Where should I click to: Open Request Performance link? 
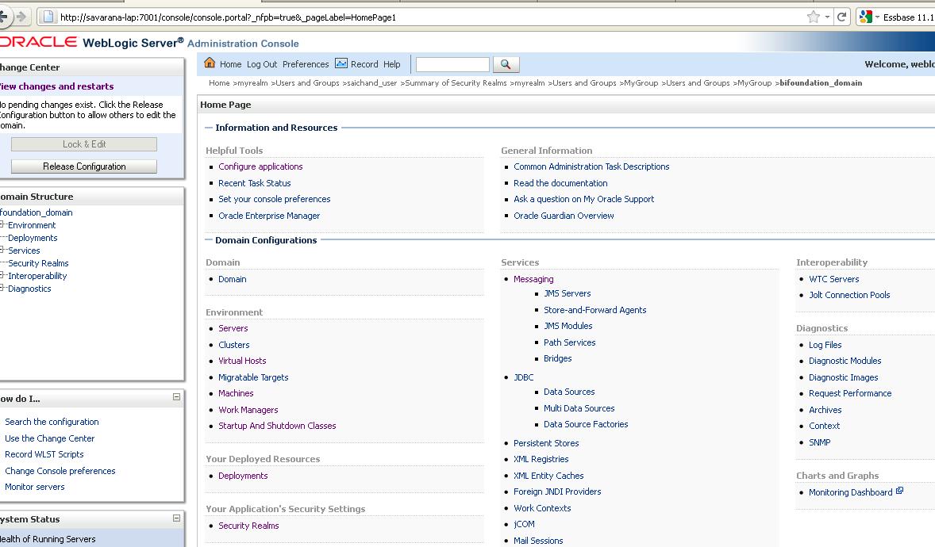850,393
